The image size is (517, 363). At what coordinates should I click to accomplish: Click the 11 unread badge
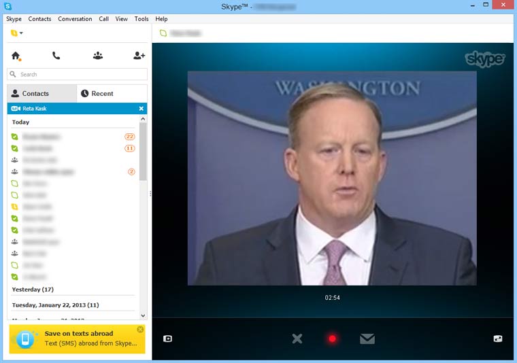129,148
